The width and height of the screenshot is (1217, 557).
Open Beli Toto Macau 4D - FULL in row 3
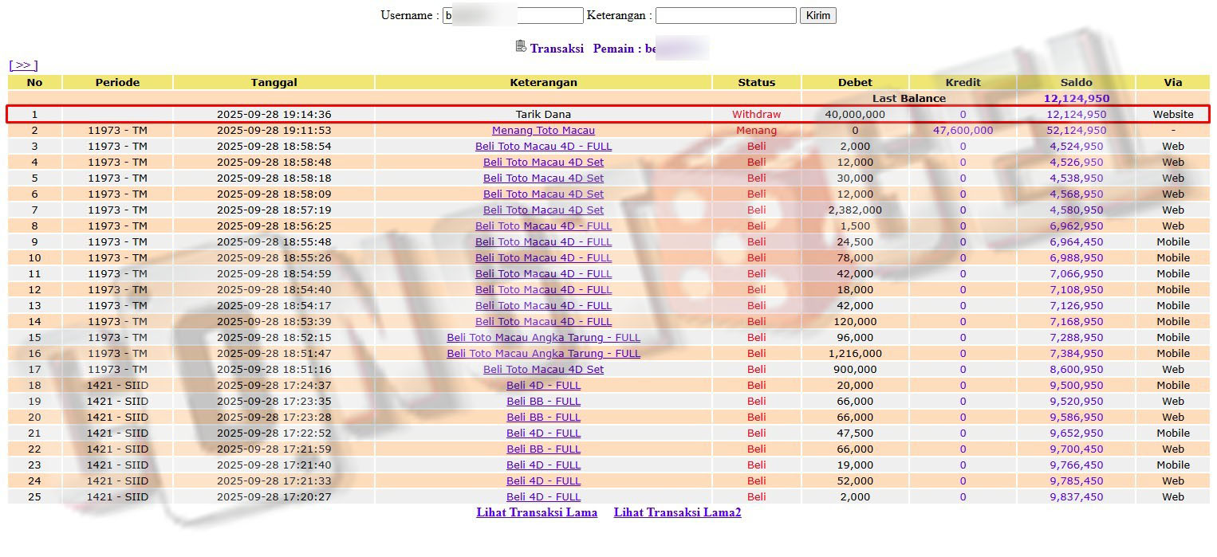(543, 147)
